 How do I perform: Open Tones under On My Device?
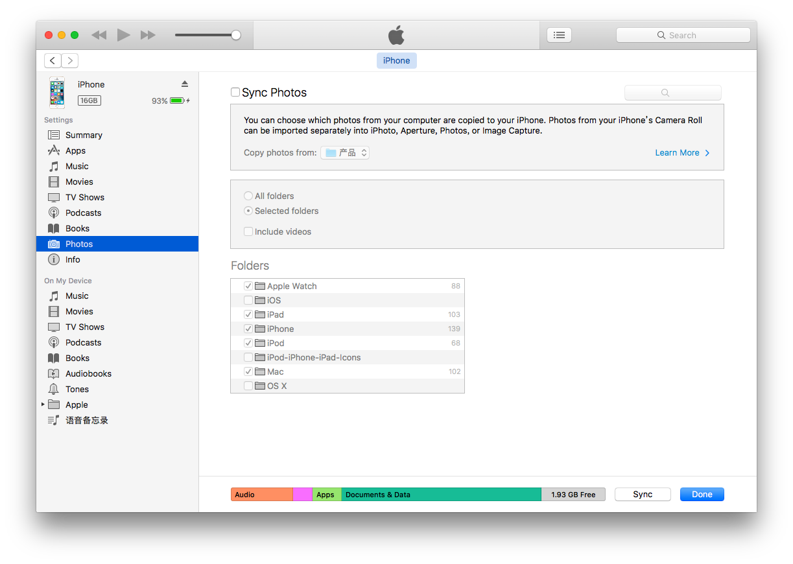(77, 389)
